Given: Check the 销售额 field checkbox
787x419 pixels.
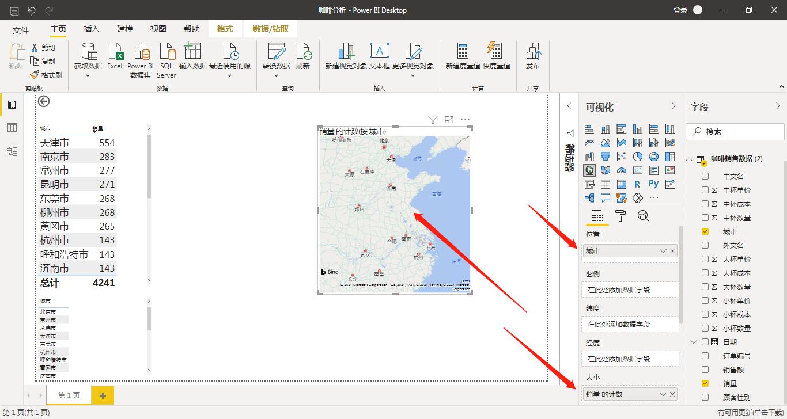Looking at the screenshot, I should click(705, 370).
